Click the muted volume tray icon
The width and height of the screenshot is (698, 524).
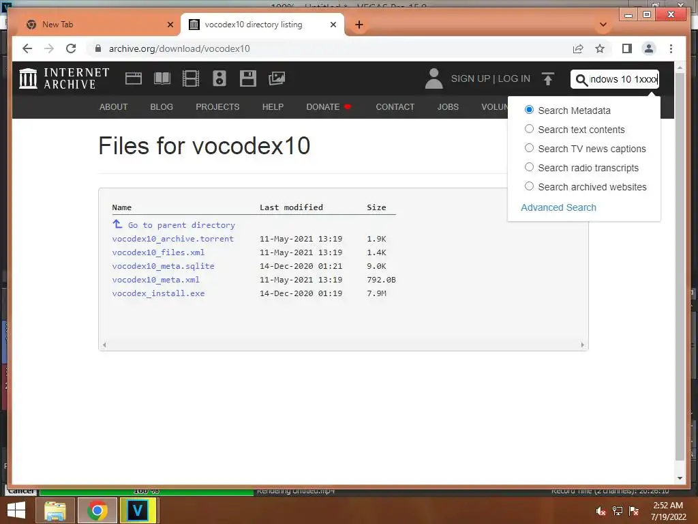coord(601,511)
